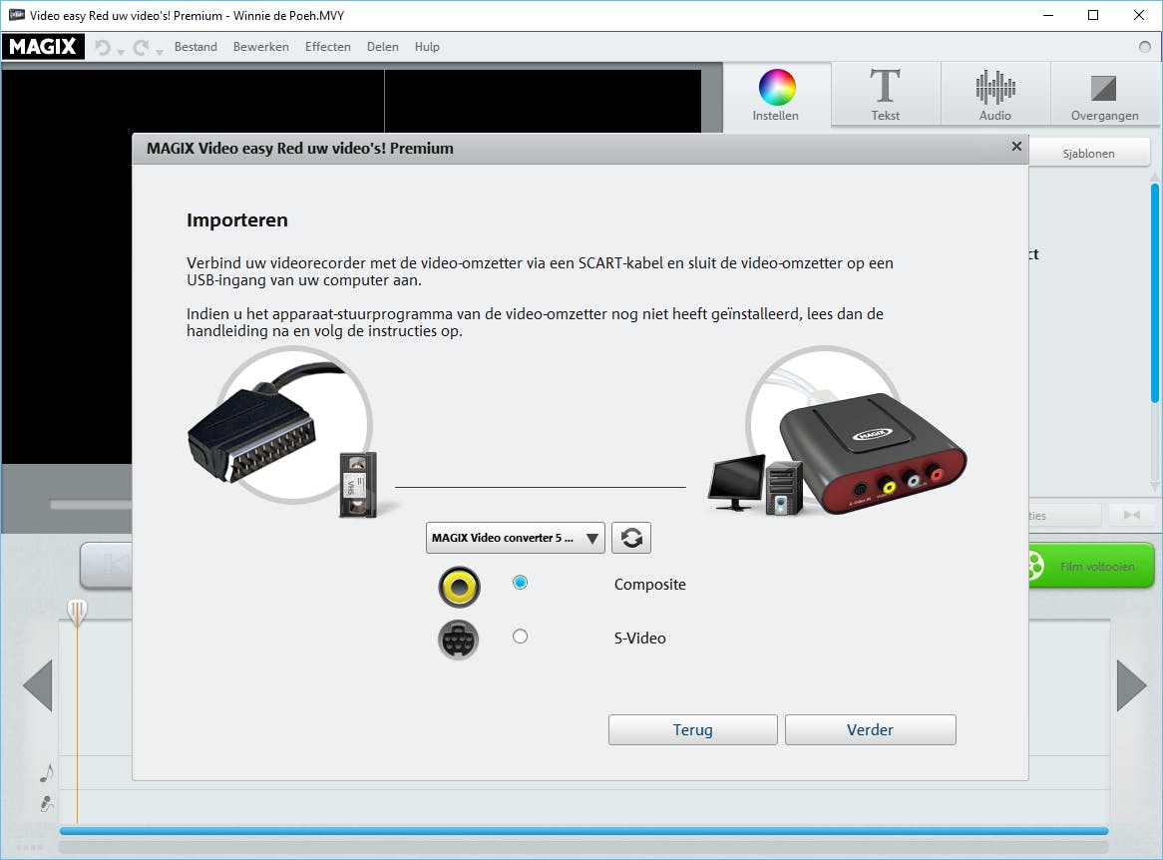Open the Hulp menu
The image size is (1163, 860).
click(427, 47)
